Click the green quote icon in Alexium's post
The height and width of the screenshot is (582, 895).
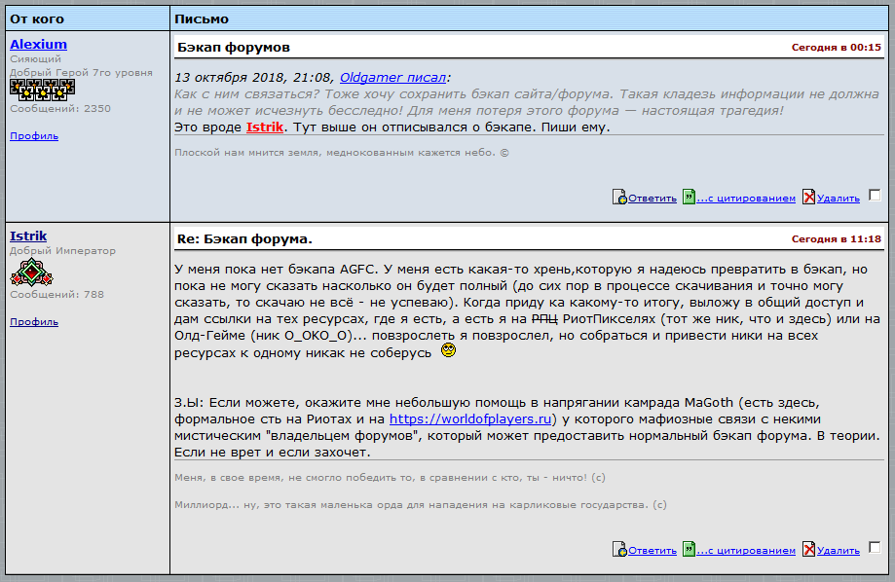(689, 197)
